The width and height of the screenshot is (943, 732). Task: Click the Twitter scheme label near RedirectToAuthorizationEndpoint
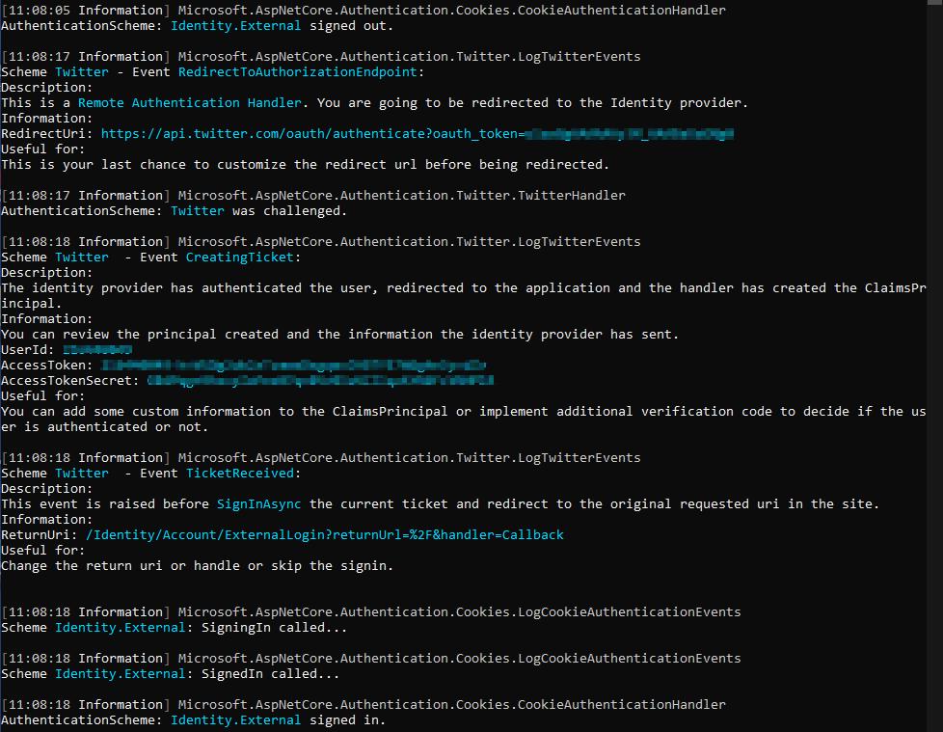click(x=81, y=71)
